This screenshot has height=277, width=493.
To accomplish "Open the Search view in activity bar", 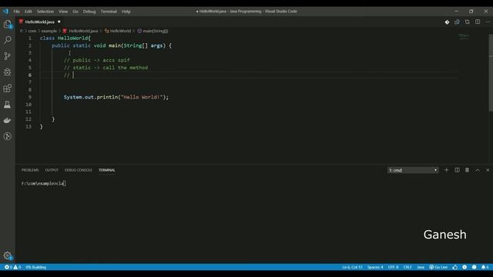I will [7, 40].
